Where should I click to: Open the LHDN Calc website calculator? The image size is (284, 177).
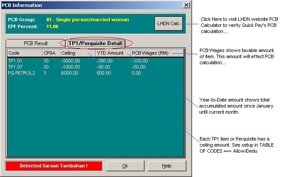coord(169,23)
